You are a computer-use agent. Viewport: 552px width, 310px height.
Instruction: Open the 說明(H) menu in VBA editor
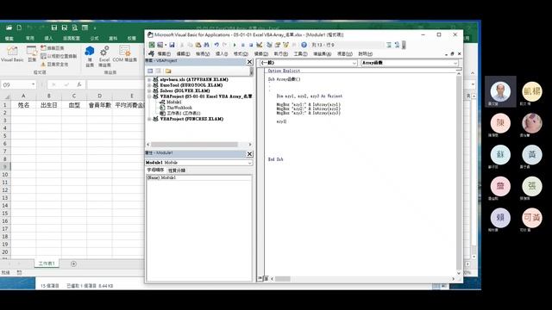366,53
